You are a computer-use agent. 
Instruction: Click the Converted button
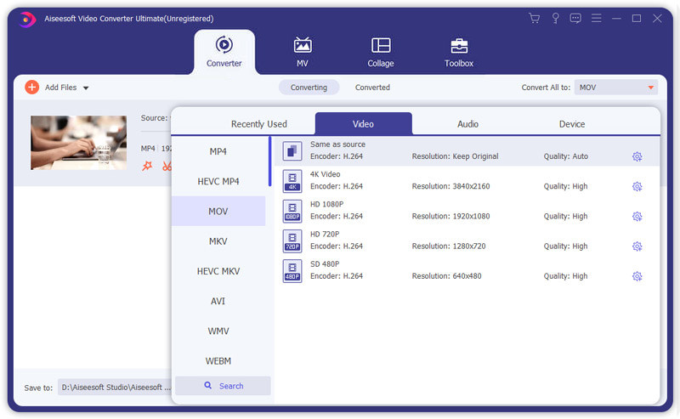tap(372, 88)
